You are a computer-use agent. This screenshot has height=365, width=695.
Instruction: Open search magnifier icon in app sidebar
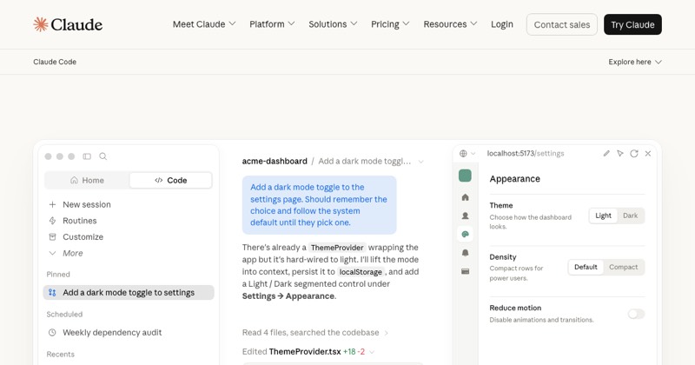(103, 156)
